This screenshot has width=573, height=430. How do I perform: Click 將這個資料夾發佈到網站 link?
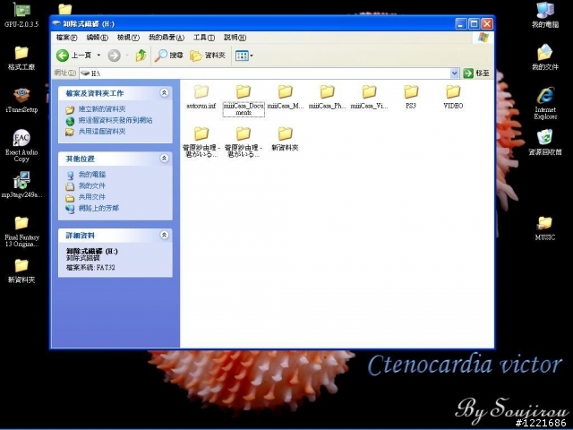(x=115, y=120)
